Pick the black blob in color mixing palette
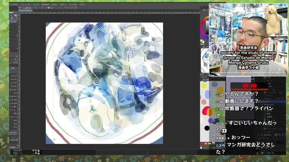The width and height of the screenshot is (289, 162). pyautogui.click(x=207, y=128)
